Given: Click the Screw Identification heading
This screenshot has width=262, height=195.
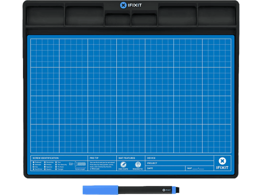Looking at the screenshot, I should (x=46, y=158).
